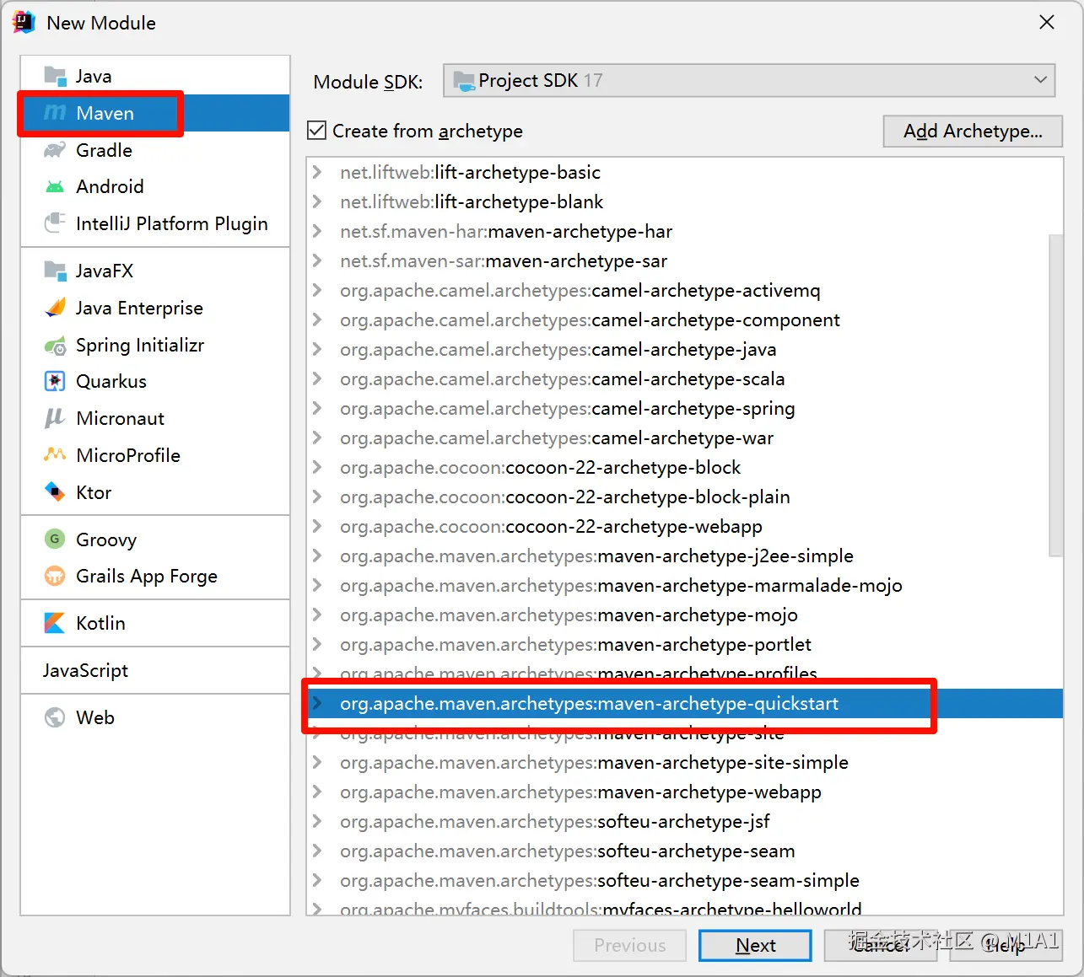
Task: Click the Maven m icon
Action: coord(55,113)
